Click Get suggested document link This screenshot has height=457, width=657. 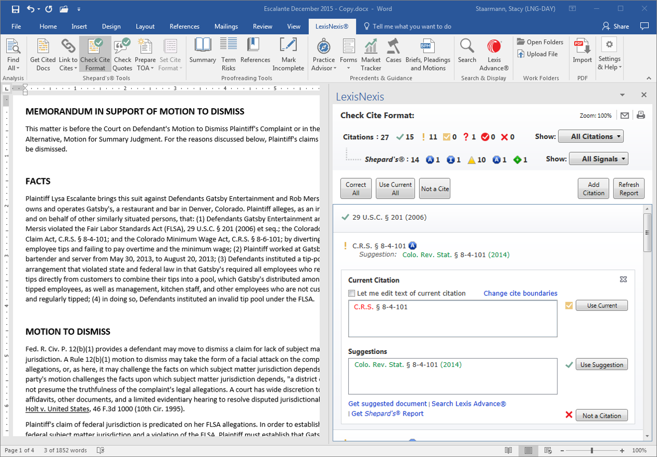388,404
